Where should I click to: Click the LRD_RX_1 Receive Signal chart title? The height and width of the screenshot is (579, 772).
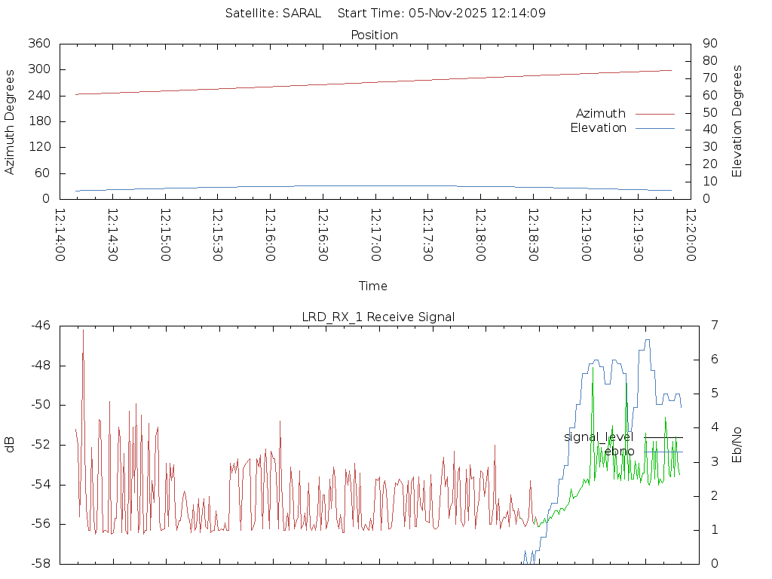click(378, 317)
